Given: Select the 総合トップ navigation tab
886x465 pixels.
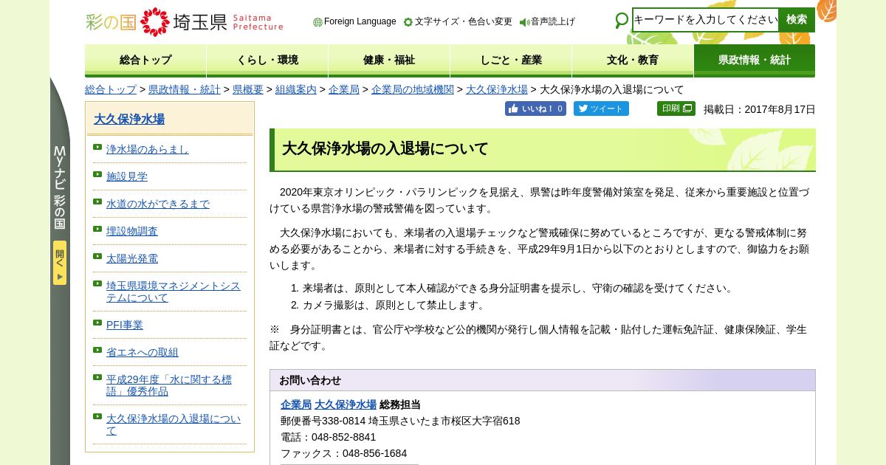Looking at the screenshot, I should [145, 61].
